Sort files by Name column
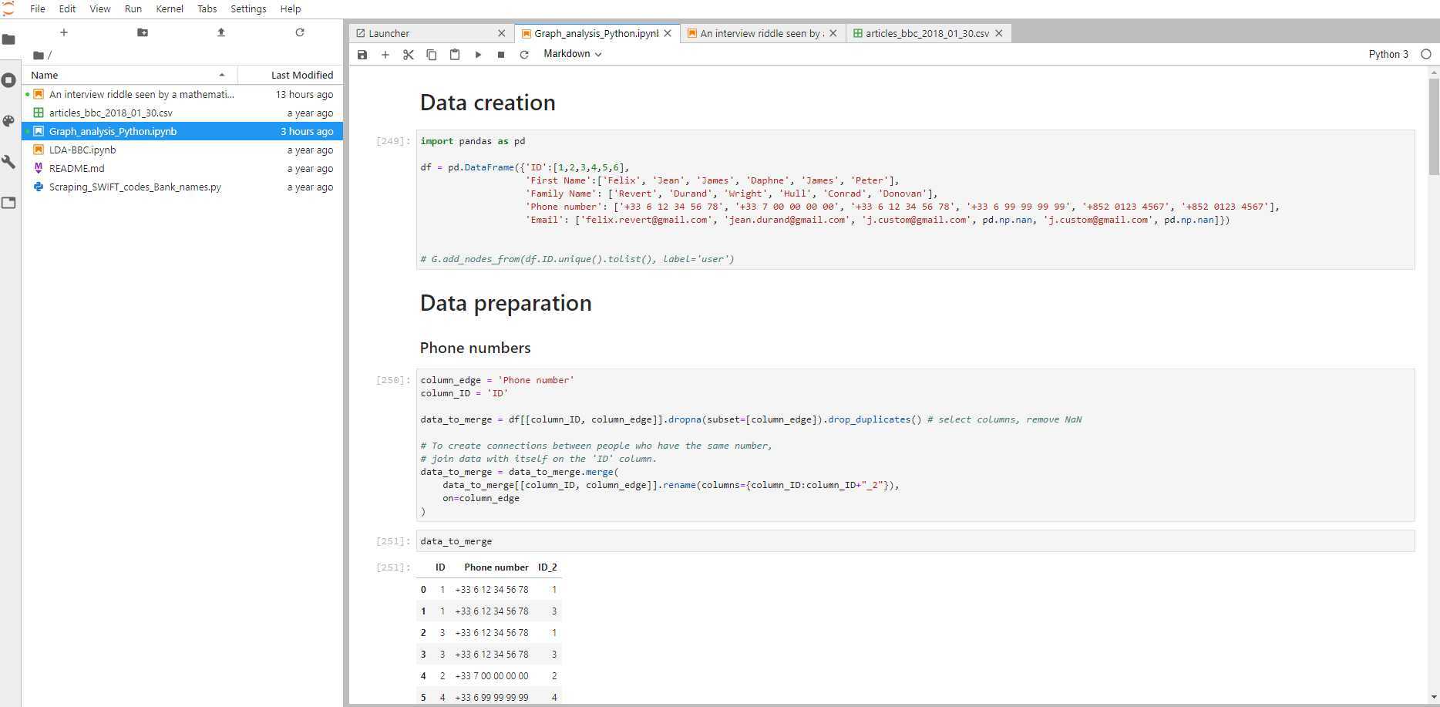The height and width of the screenshot is (707, 1440). coord(130,75)
